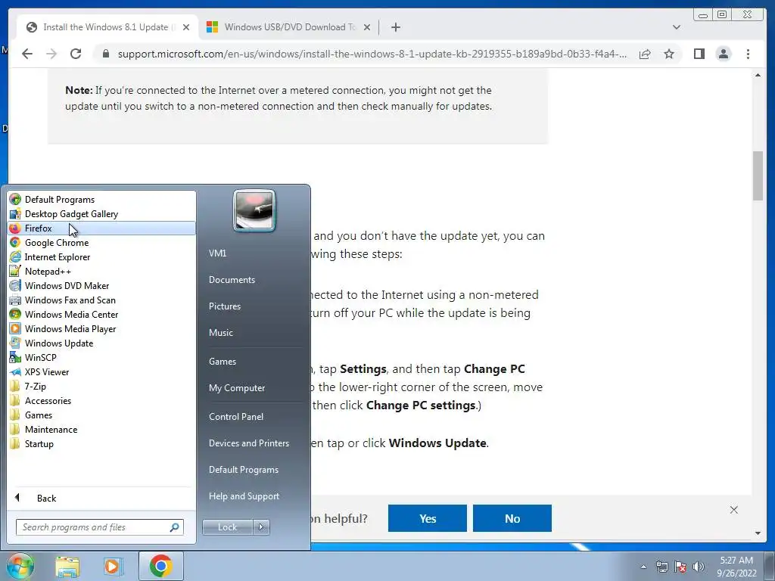Click the network tray icon
Screen dimensions: 775x581
coord(661,567)
